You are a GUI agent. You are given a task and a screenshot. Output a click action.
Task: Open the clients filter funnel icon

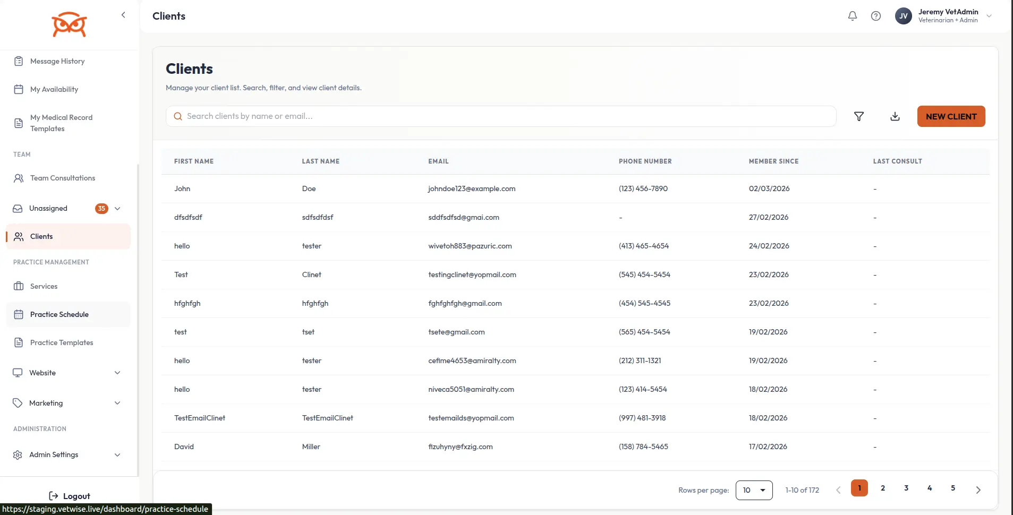click(x=859, y=116)
